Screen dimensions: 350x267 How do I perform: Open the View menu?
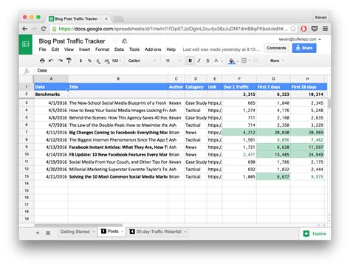coord(69,49)
